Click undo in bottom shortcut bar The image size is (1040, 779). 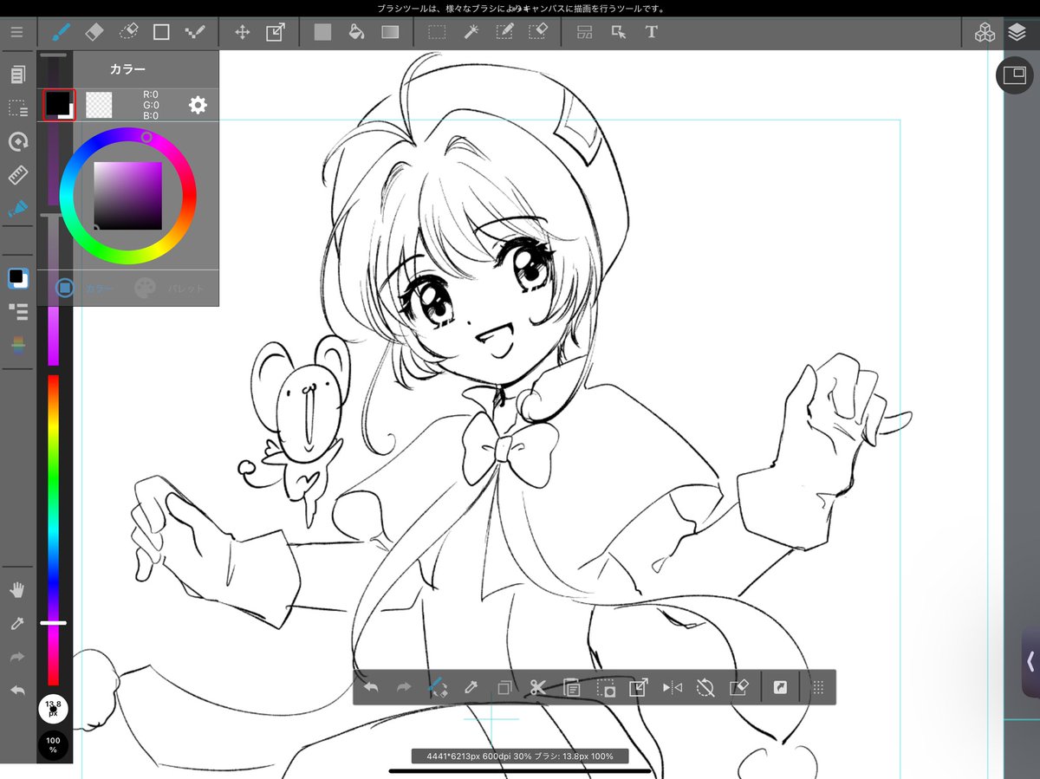tap(371, 688)
